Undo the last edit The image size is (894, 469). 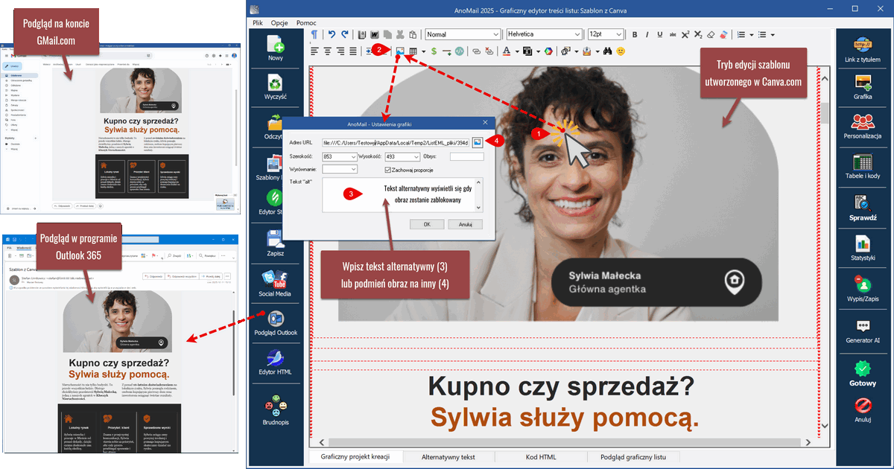click(x=332, y=34)
